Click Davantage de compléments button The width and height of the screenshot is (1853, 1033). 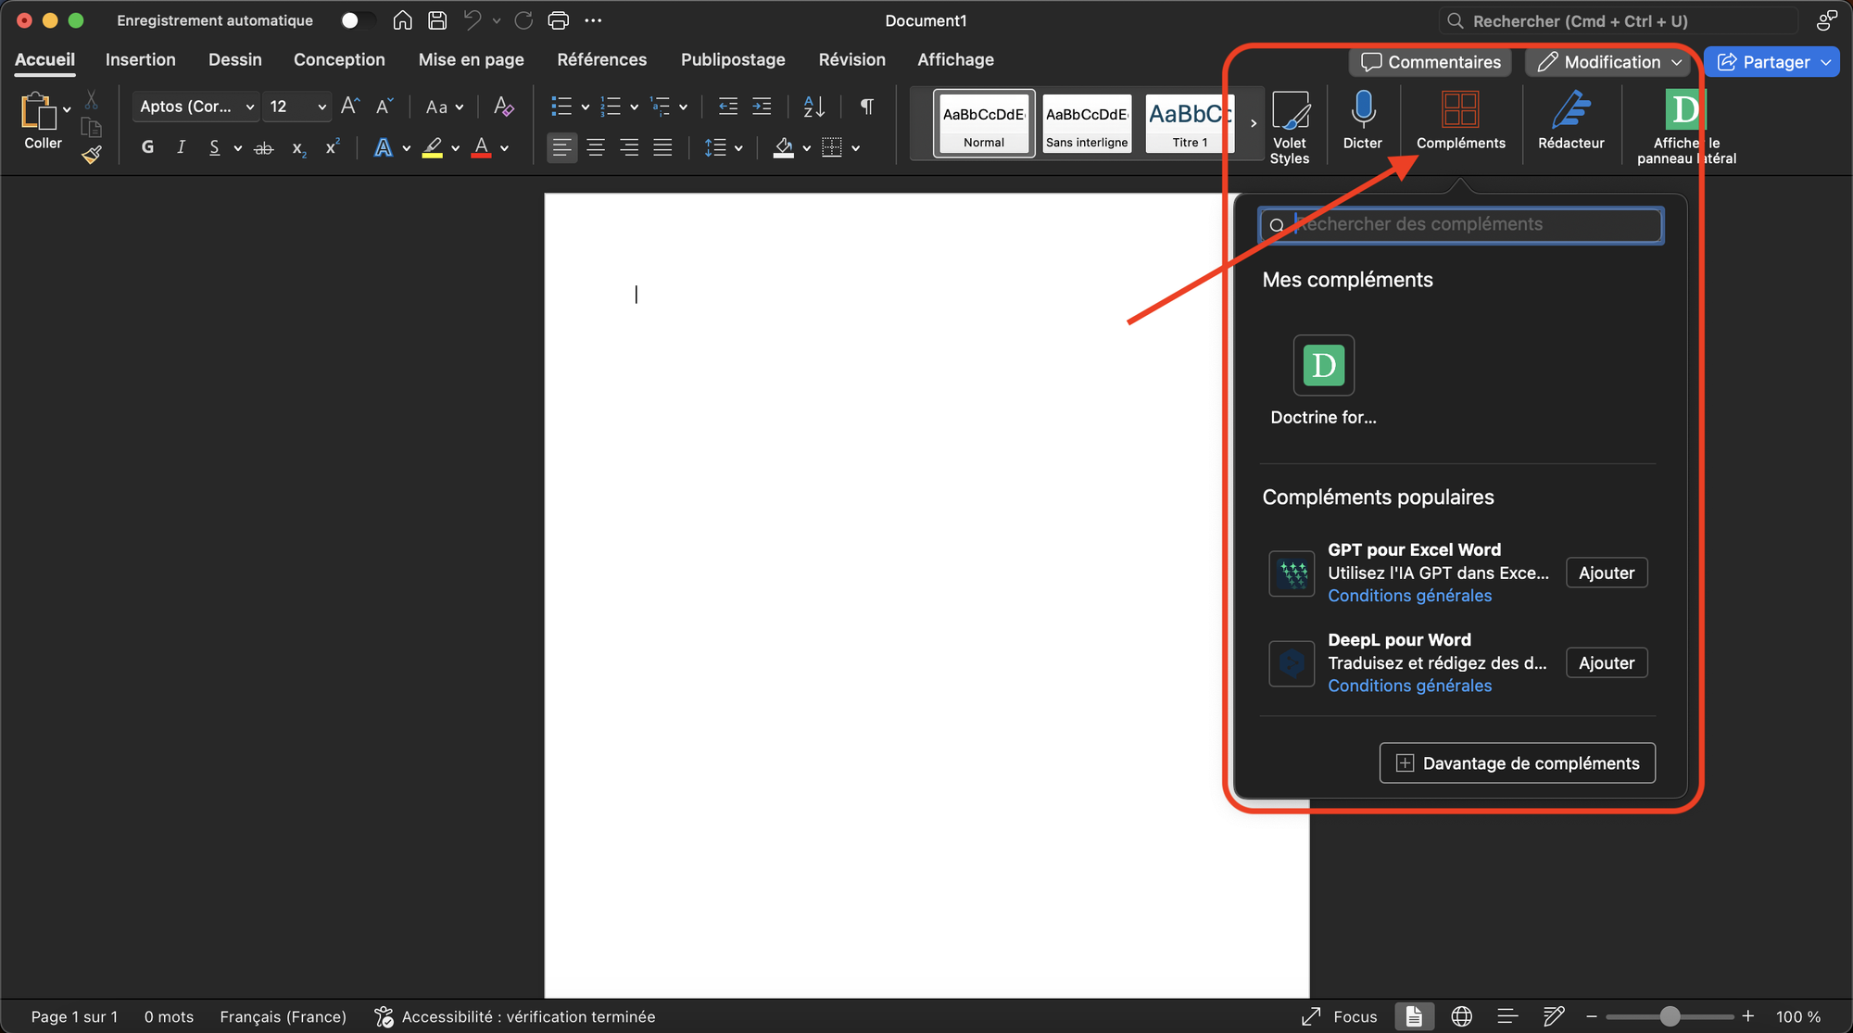click(1517, 763)
